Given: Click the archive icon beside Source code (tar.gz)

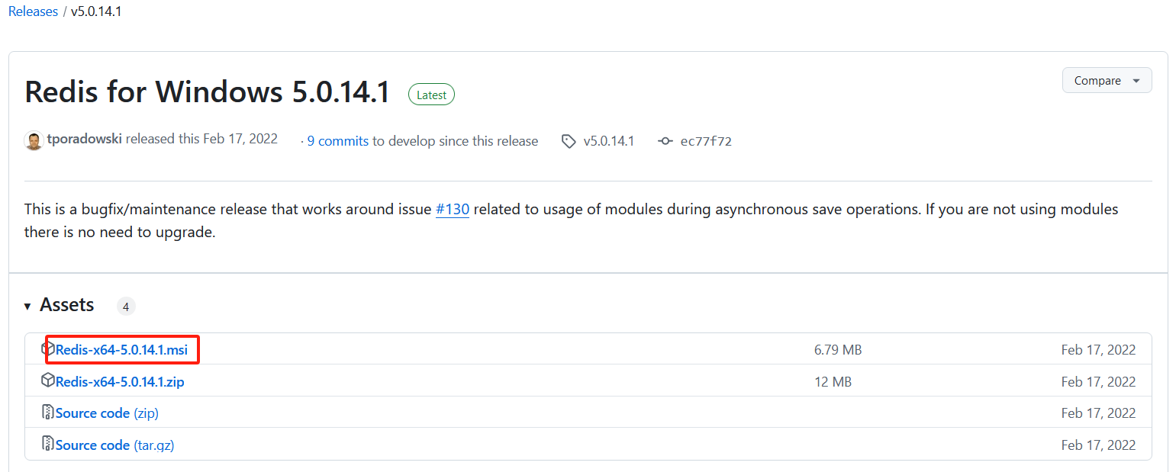Looking at the screenshot, I should [48, 445].
